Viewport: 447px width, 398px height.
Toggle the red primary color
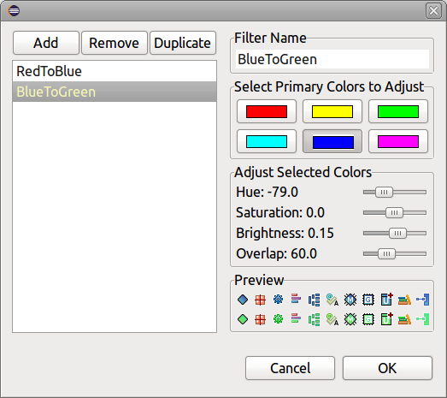pyautogui.click(x=267, y=111)
